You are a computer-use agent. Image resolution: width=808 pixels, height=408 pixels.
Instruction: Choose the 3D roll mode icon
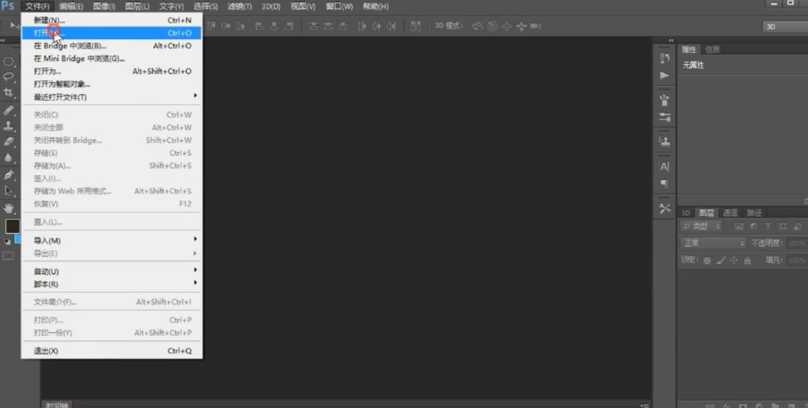click(x=493, y=26)
